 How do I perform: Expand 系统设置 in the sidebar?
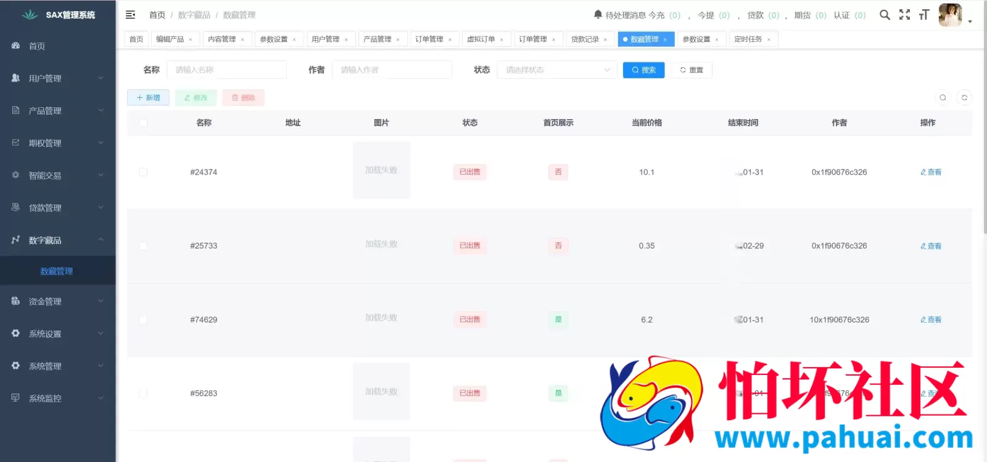click(x=58, y=334)
